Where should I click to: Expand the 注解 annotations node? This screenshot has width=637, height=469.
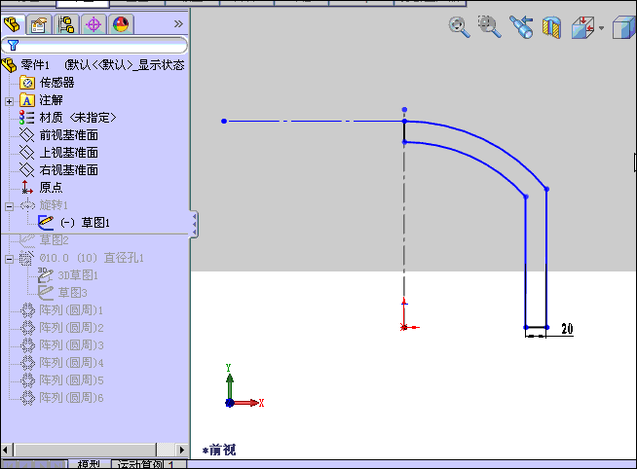9,101
